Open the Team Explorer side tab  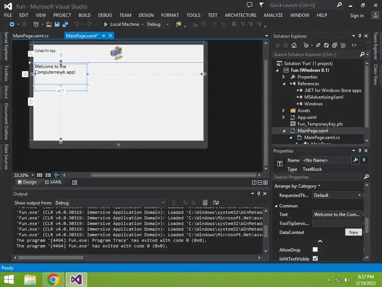point(376,46)
